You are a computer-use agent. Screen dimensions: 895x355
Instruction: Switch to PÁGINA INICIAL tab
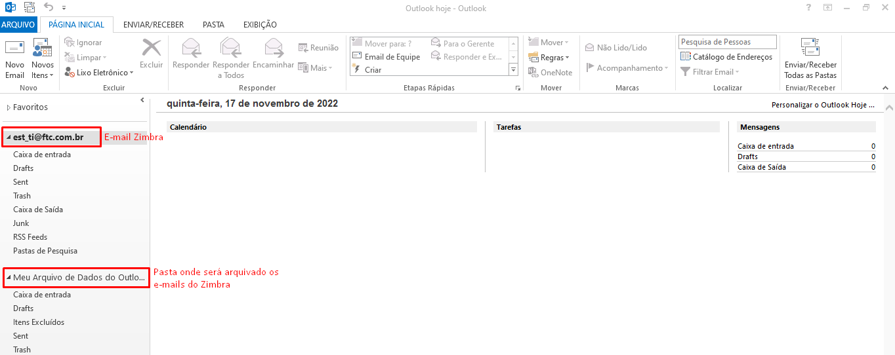click(x=77, y=25)
